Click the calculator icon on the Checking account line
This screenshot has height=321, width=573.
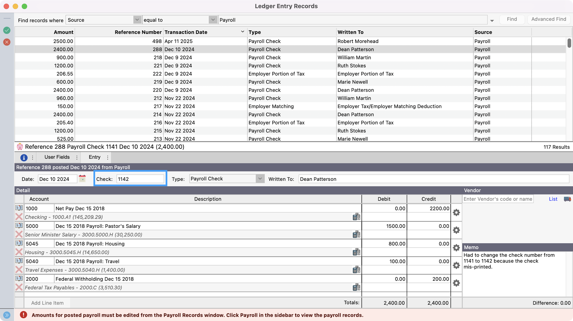(x=356, y=216)
